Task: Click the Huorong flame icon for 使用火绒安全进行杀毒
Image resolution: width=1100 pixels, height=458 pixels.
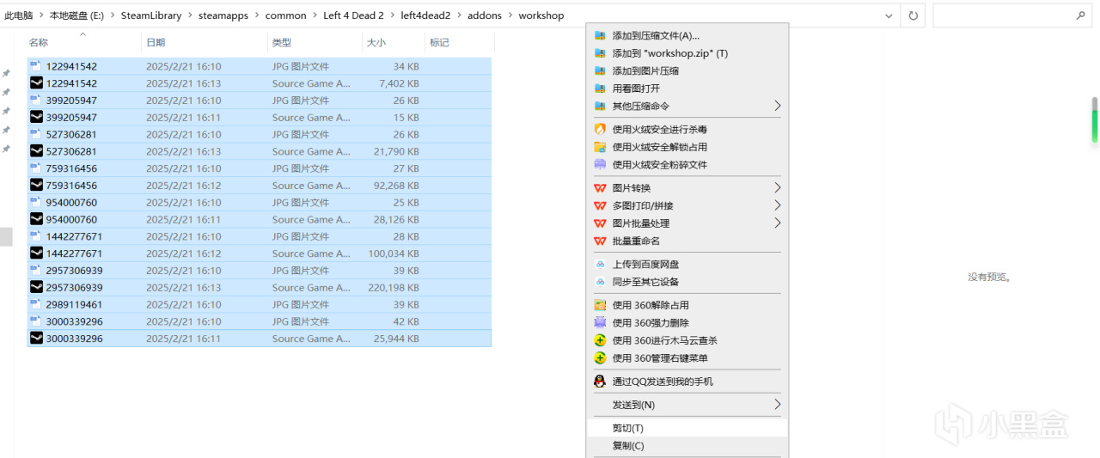Action: click(x=600, y=129)
